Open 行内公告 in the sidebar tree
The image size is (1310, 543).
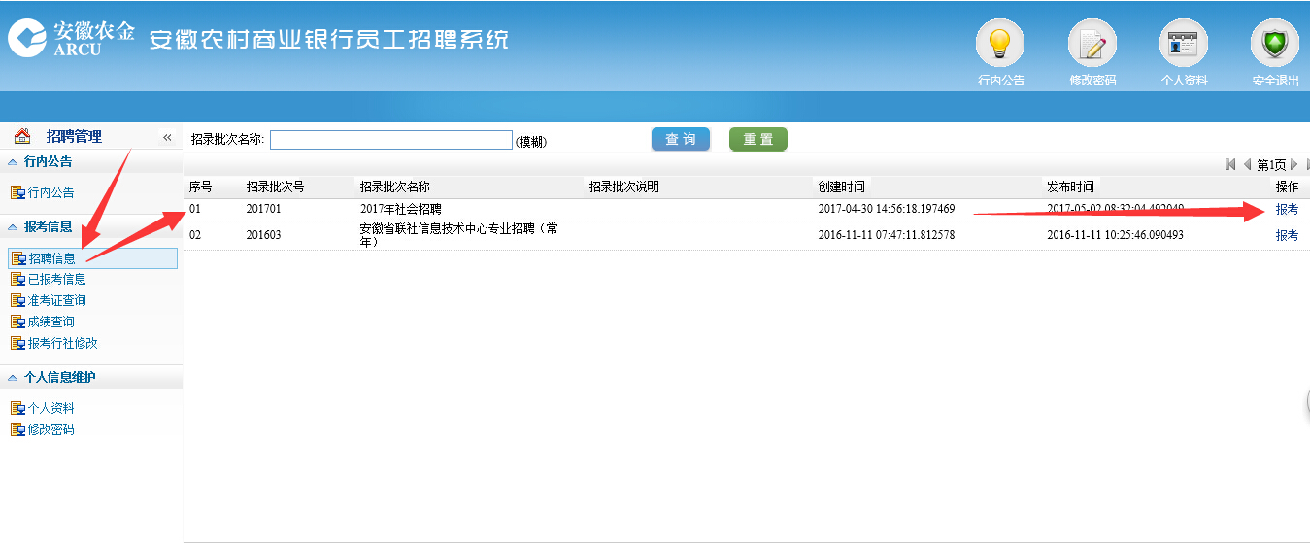50,192
